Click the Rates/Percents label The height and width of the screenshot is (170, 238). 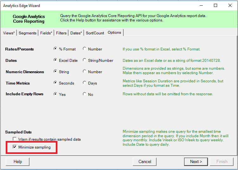click(x=19, y=49)
